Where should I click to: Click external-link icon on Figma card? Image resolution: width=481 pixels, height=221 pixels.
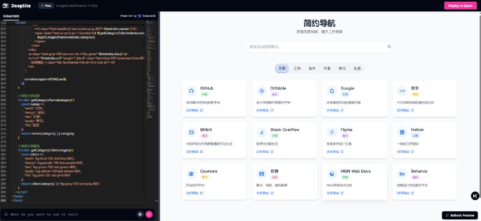(342, 152)
